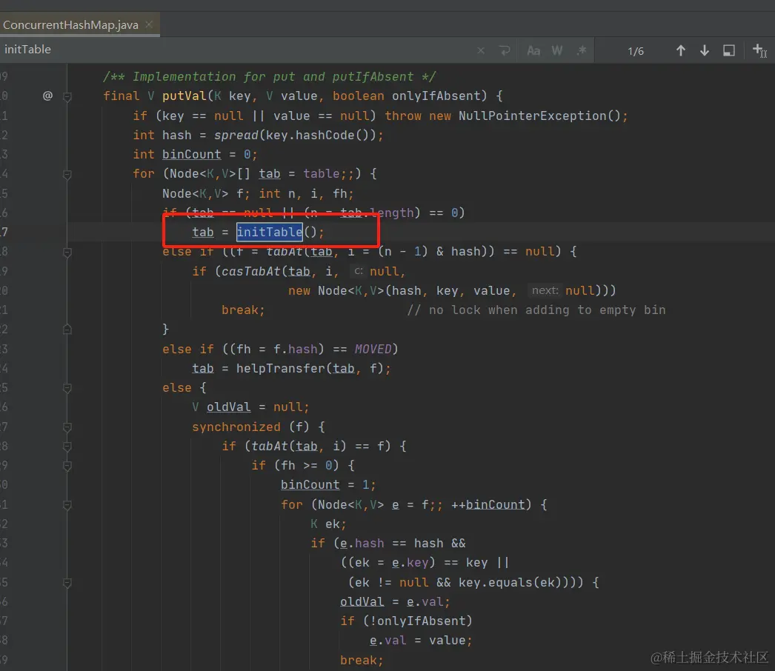Collapse the else { block fold marker

[67, 388]
